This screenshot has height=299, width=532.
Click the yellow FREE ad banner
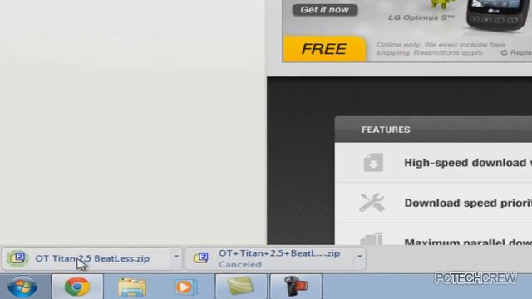click(x=324, y=49)
